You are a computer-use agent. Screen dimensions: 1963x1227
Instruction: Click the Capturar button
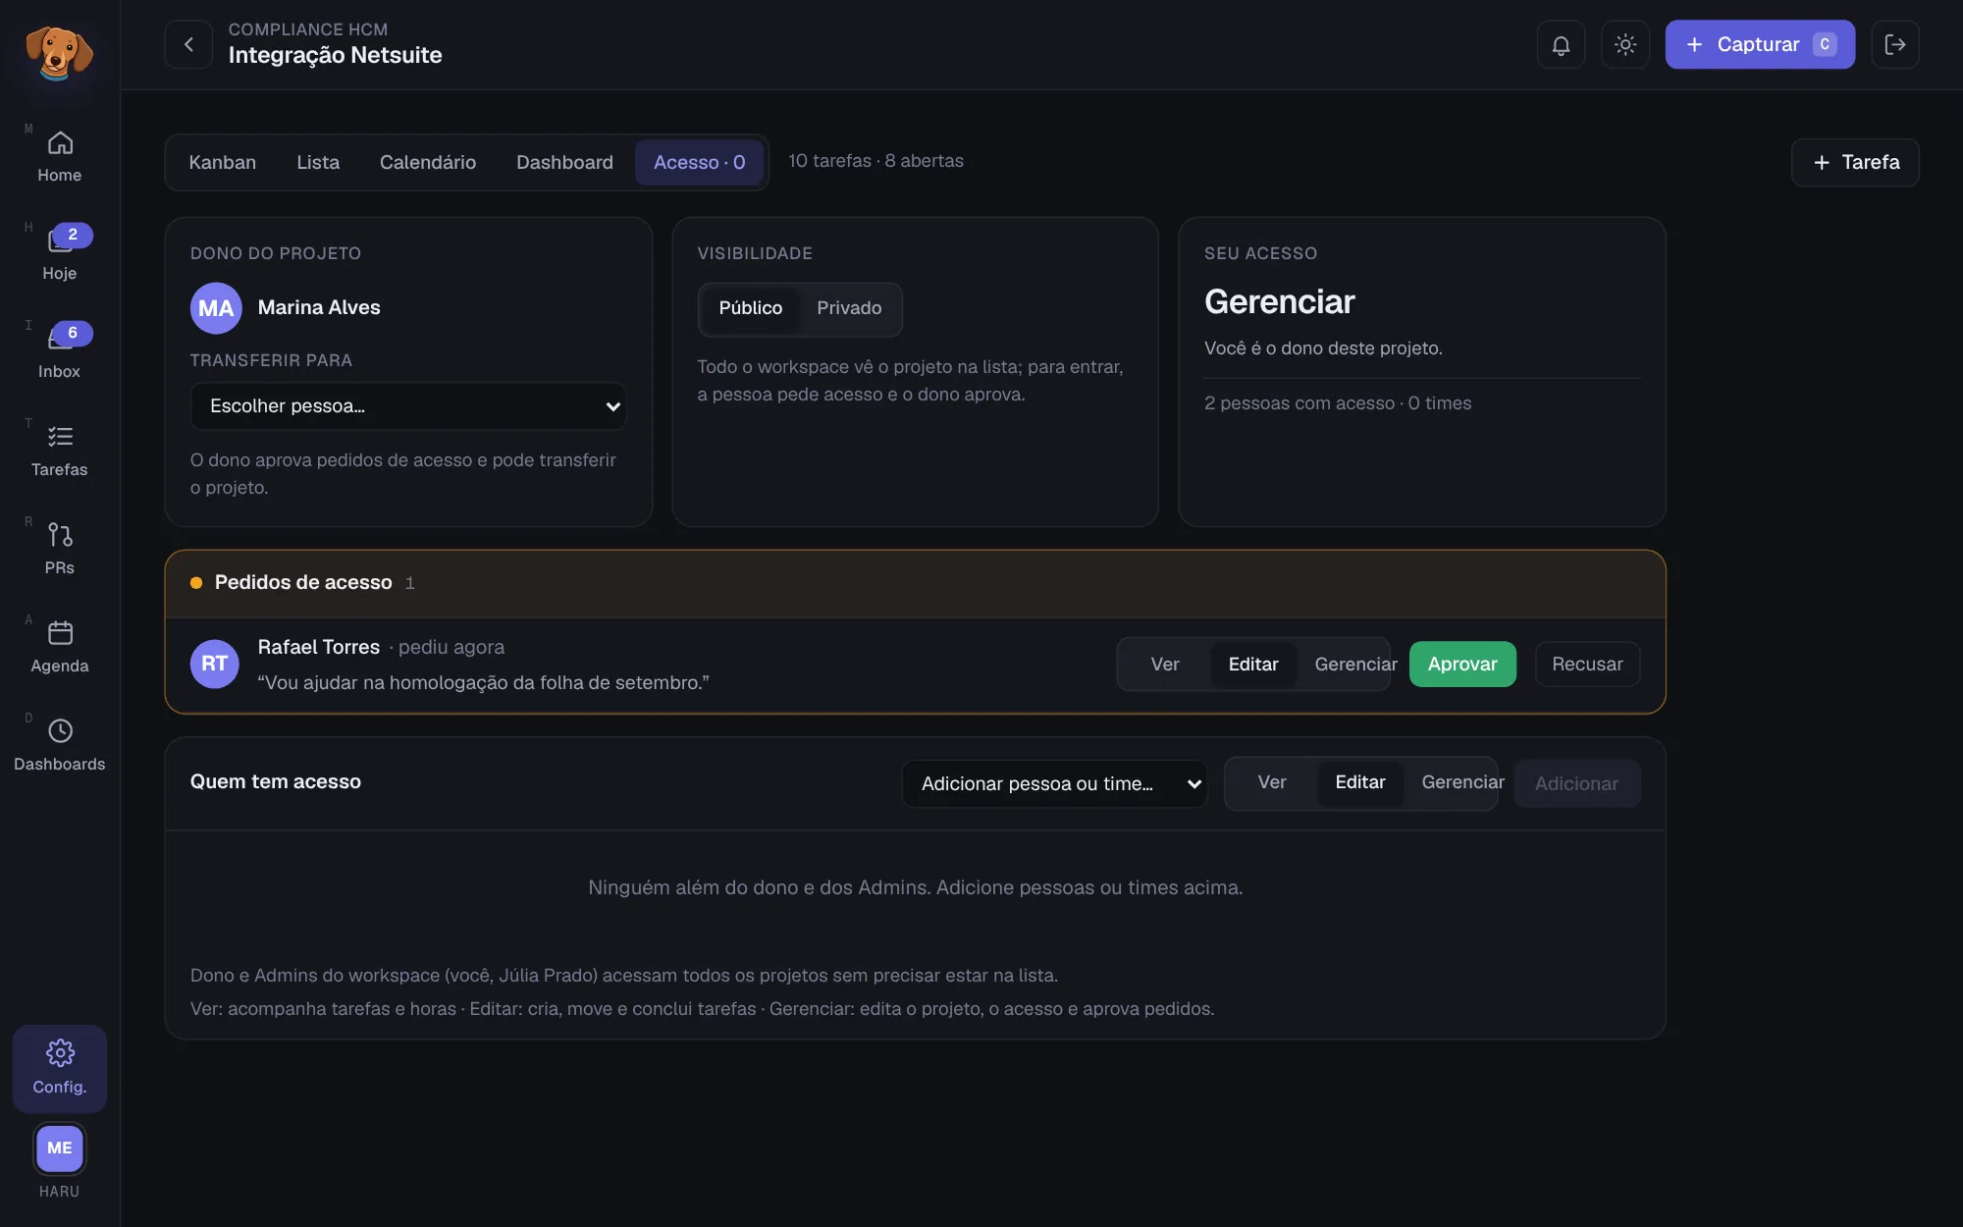1760,44
